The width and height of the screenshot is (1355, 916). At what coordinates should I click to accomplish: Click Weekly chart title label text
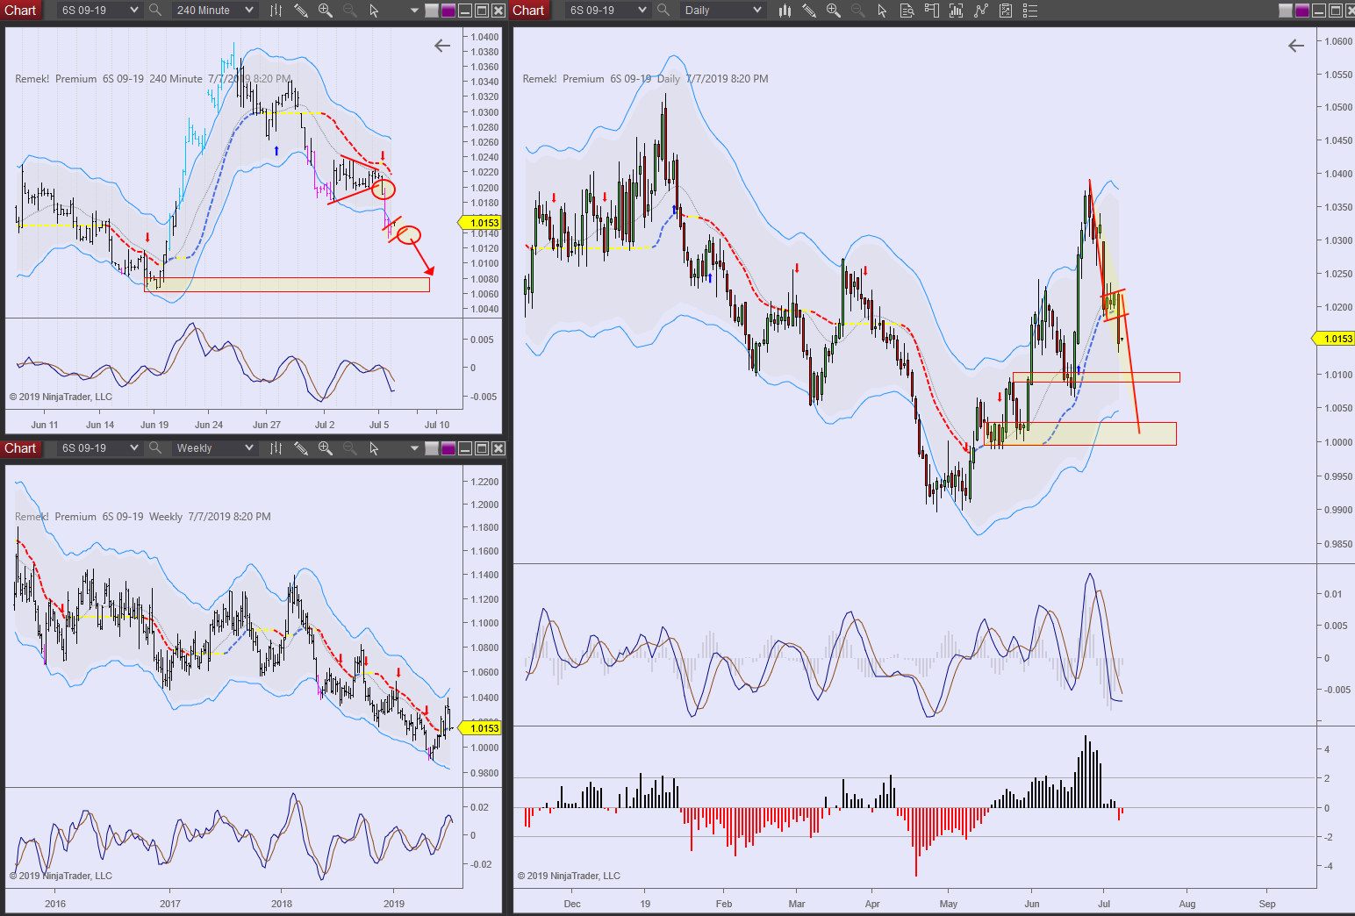click(x=143, y=517)
